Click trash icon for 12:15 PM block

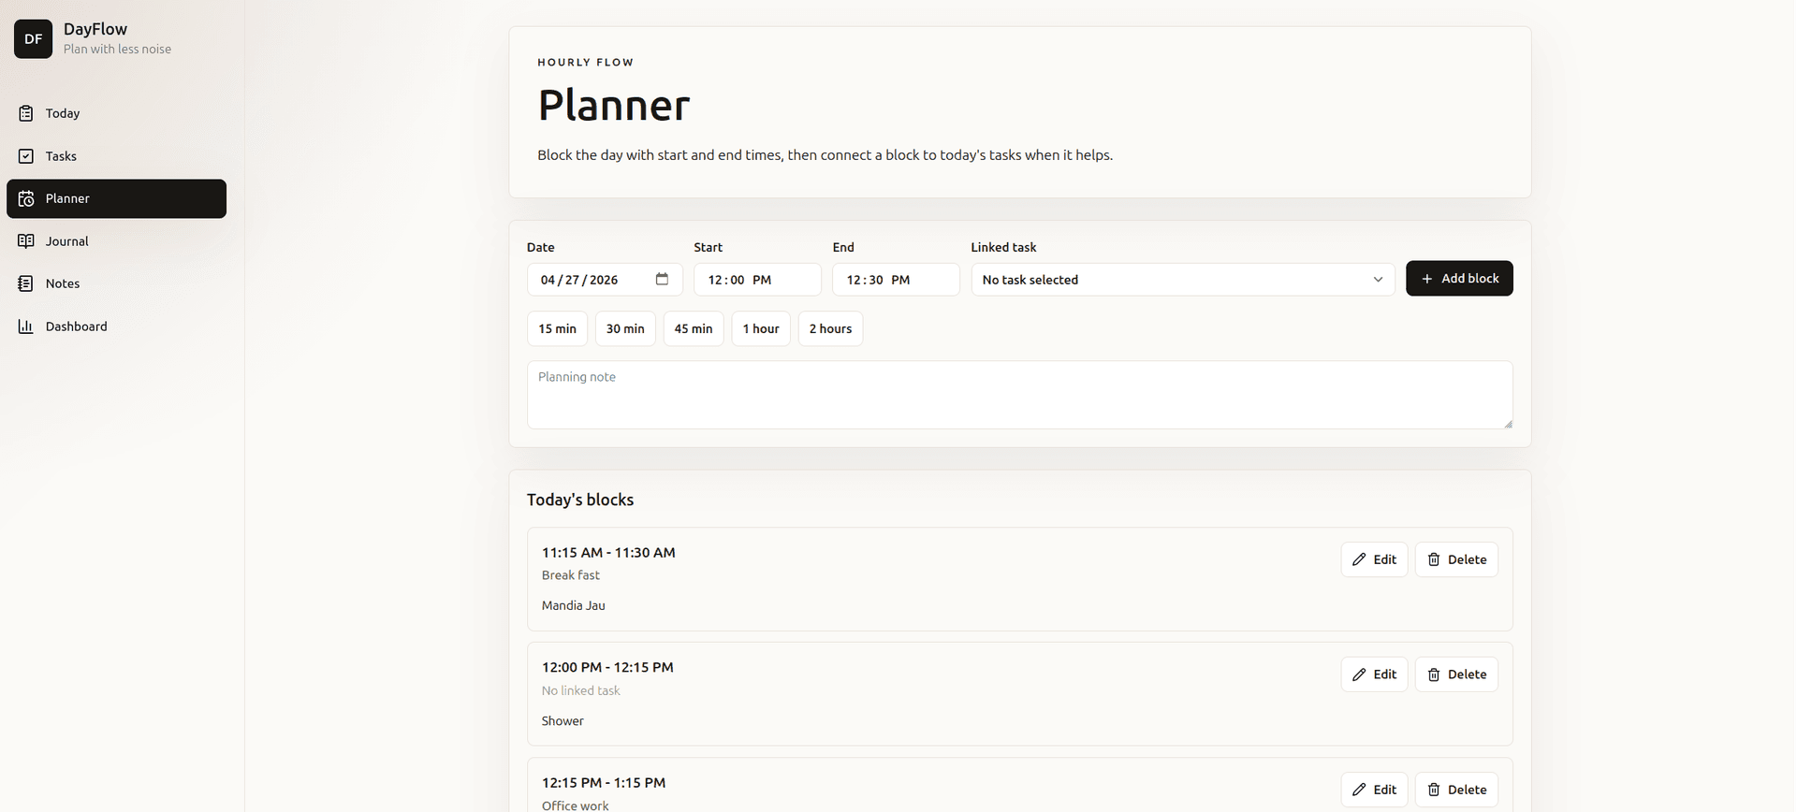(x=1433, y=790)
